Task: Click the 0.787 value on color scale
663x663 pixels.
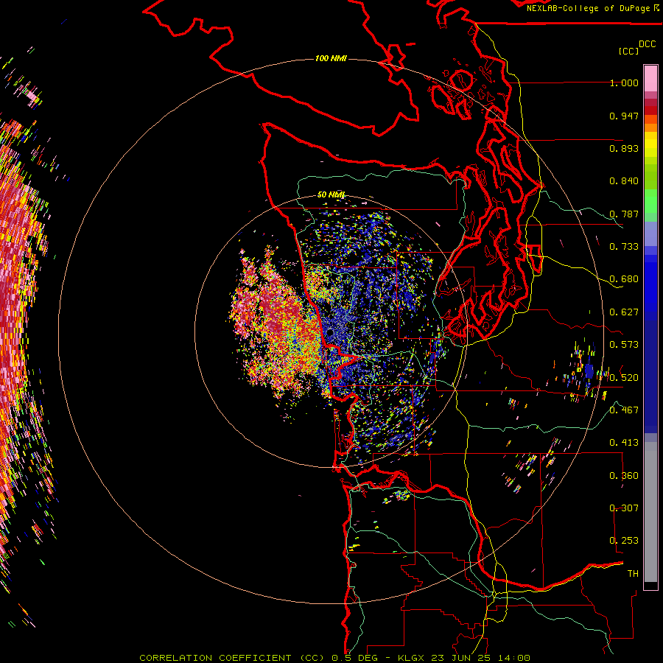Action: pos(624,214)
